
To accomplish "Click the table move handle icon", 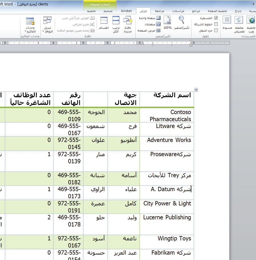I will tap(196, 90).
